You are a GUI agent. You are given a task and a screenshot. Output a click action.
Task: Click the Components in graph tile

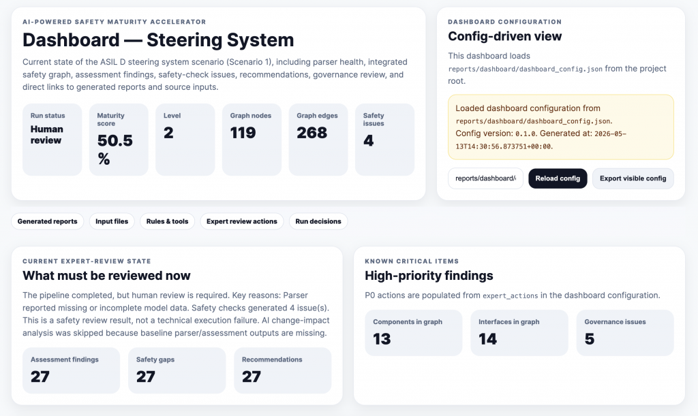414,333
